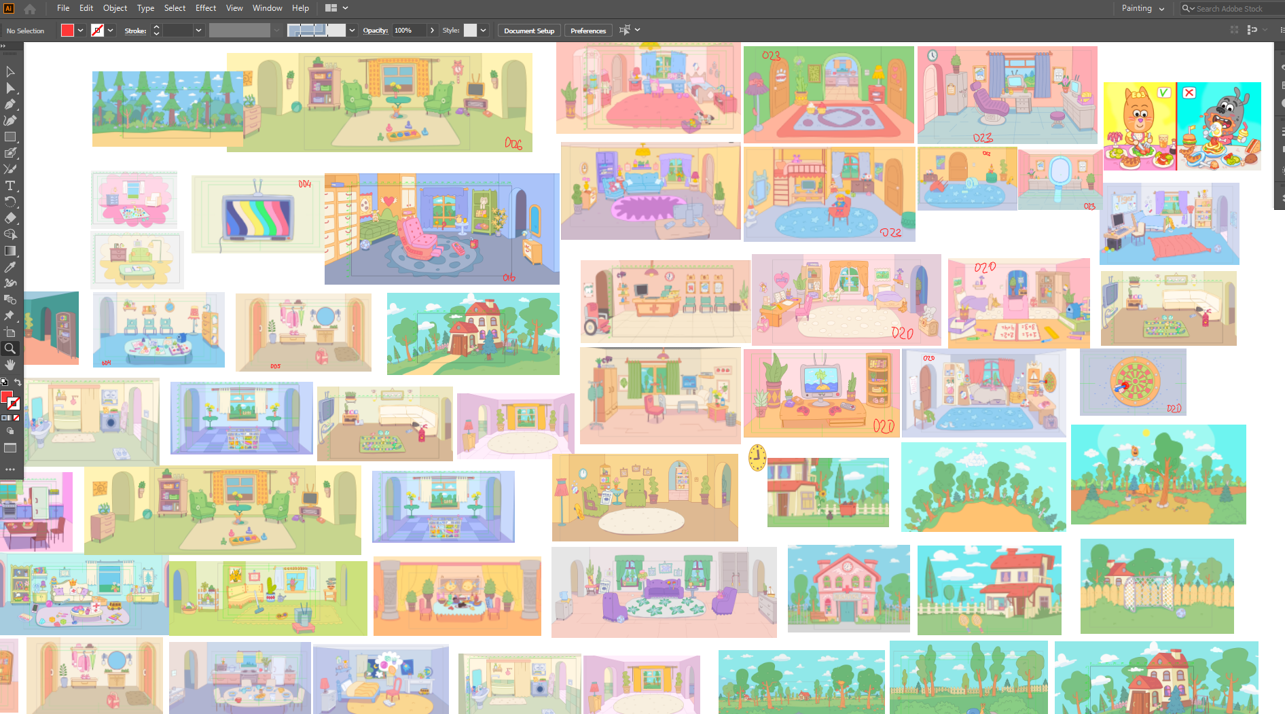The width and height of the screenshot is (1285, 714).
Task: Expand the Style dropdown arrow
Action: point(483,31)
